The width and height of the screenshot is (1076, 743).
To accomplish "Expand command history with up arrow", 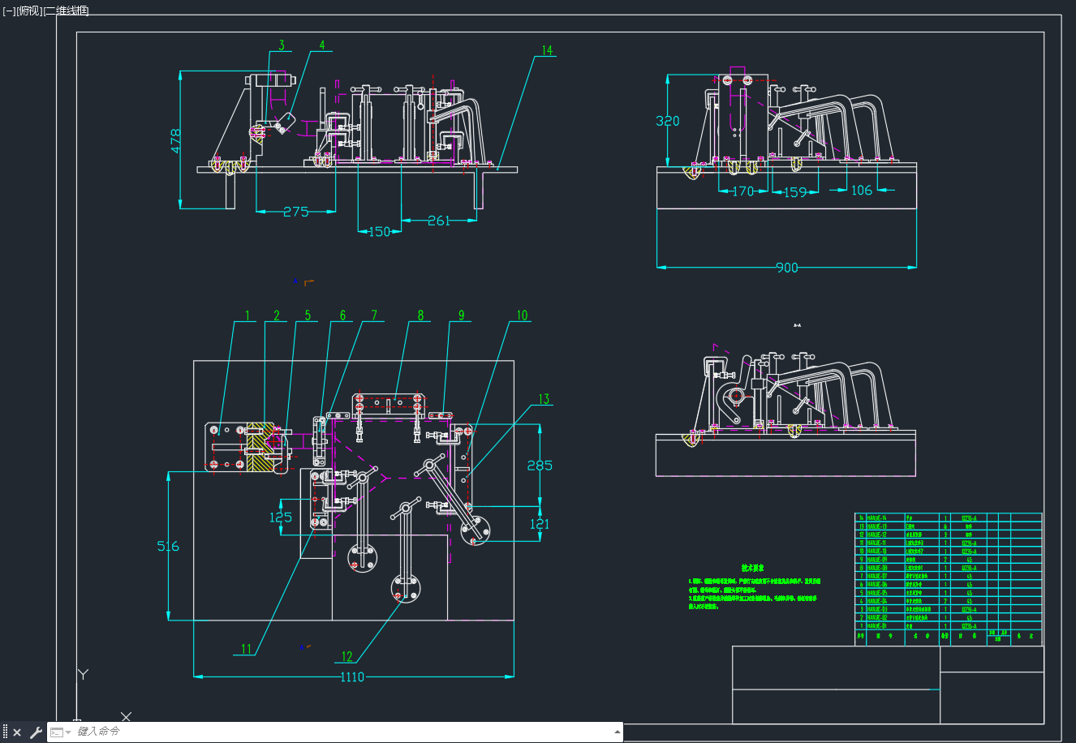I will pos(618,732).
